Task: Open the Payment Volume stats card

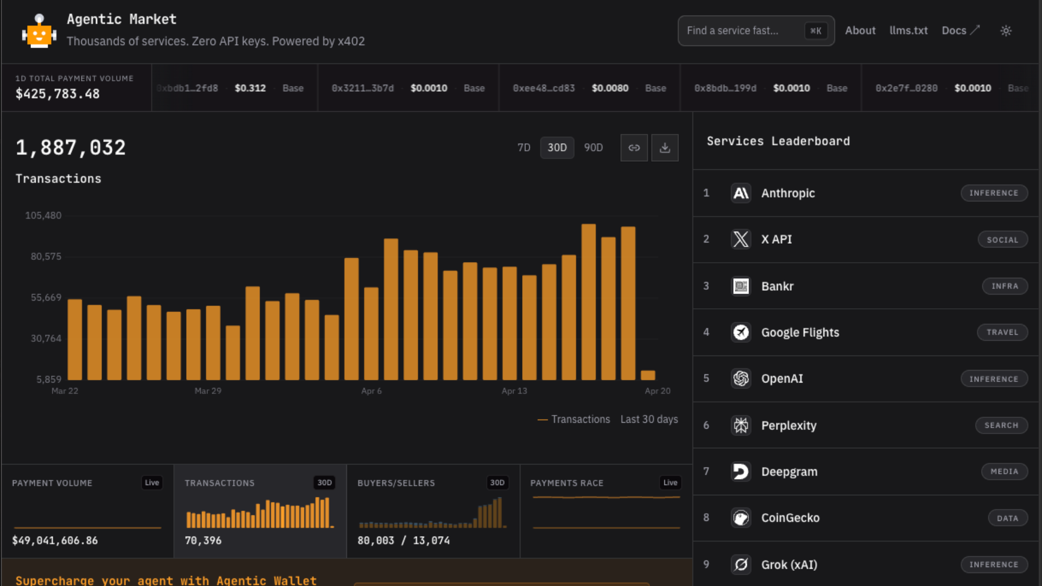Action: click(87, 511)
